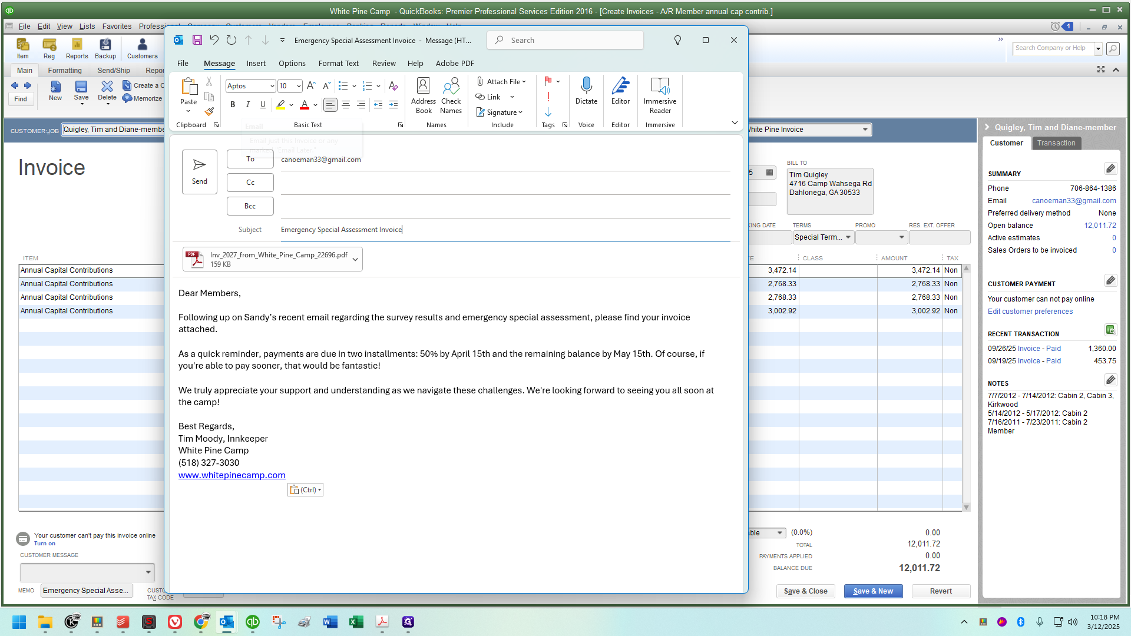The height and width of the screenshot is (636, 1131).
Task: Increase font size with grow icon
Action: pos(312,86)
